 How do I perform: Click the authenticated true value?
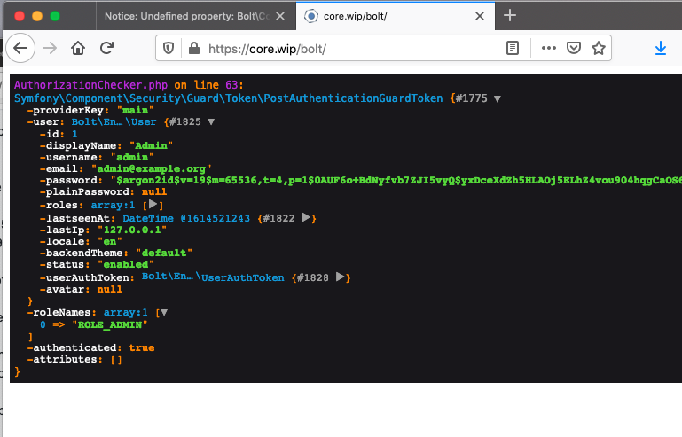pos(142,347)
